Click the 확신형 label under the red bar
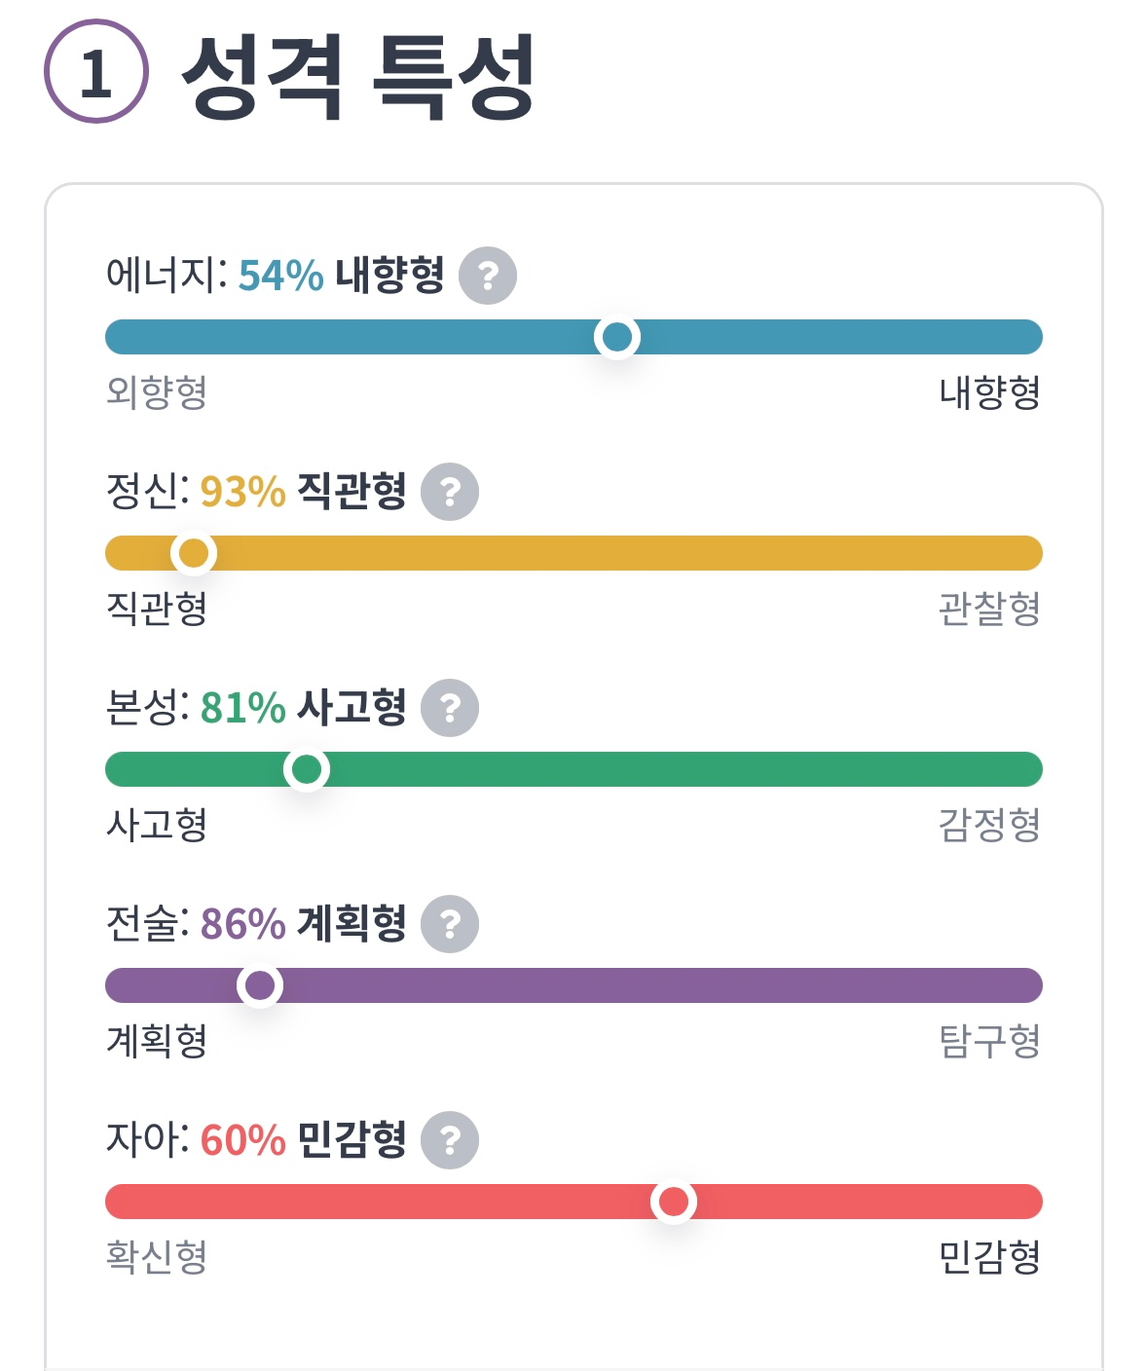1147x1371 pixels. point(157,1257)
